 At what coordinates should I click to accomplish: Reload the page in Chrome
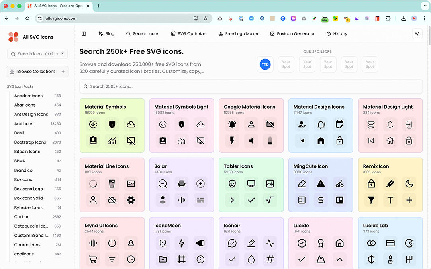coord(27,18)
